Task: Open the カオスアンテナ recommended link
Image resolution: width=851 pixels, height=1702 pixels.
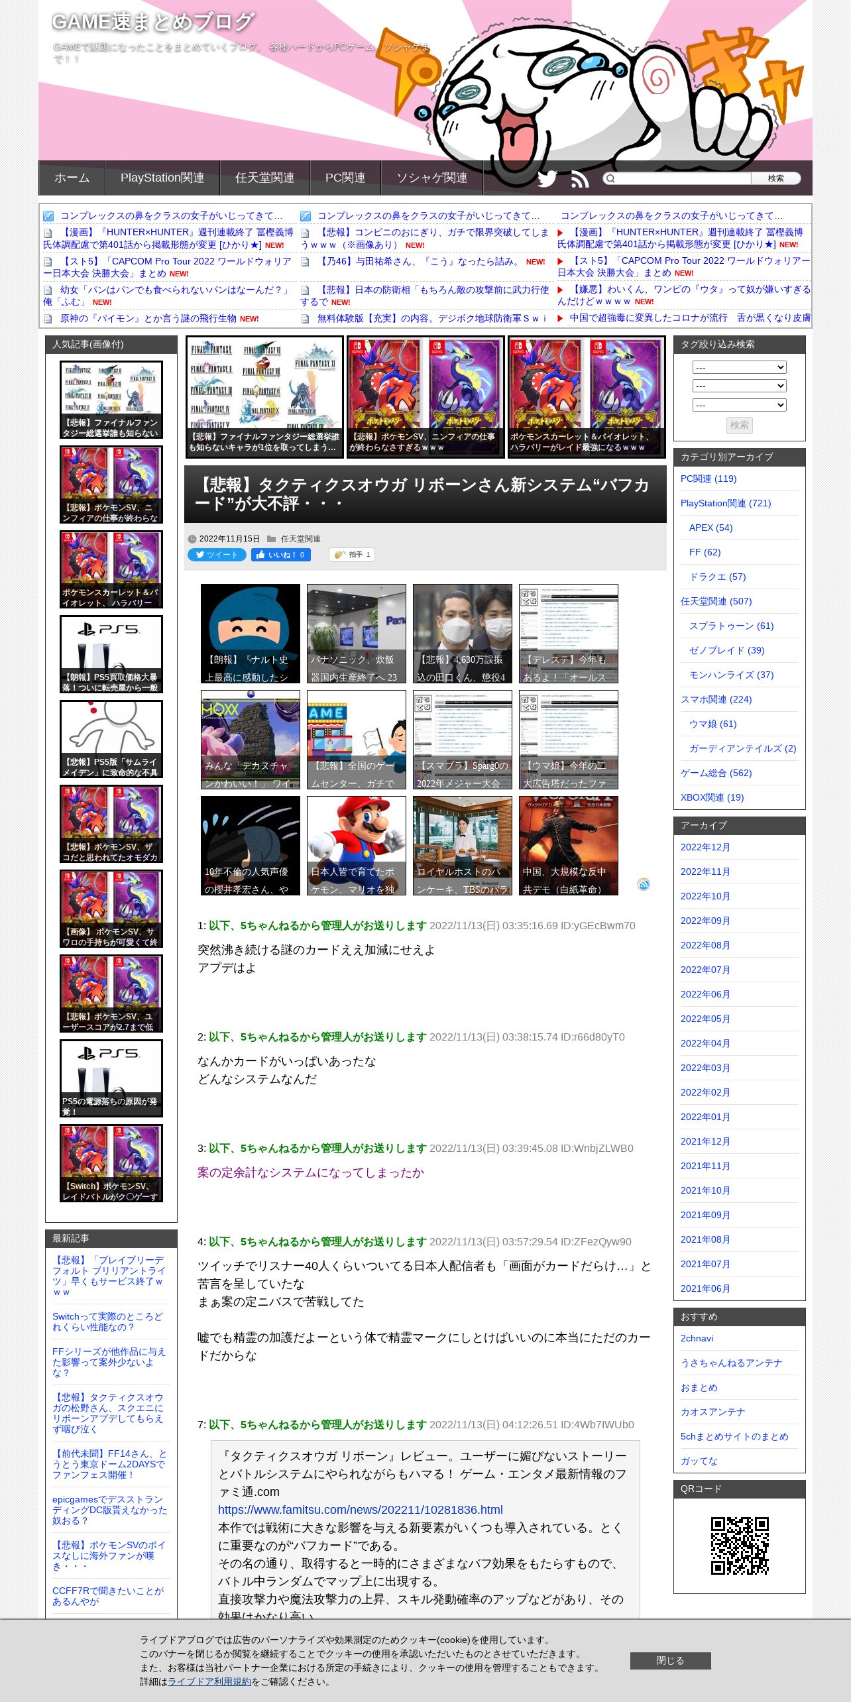Action: (712, 1412)
